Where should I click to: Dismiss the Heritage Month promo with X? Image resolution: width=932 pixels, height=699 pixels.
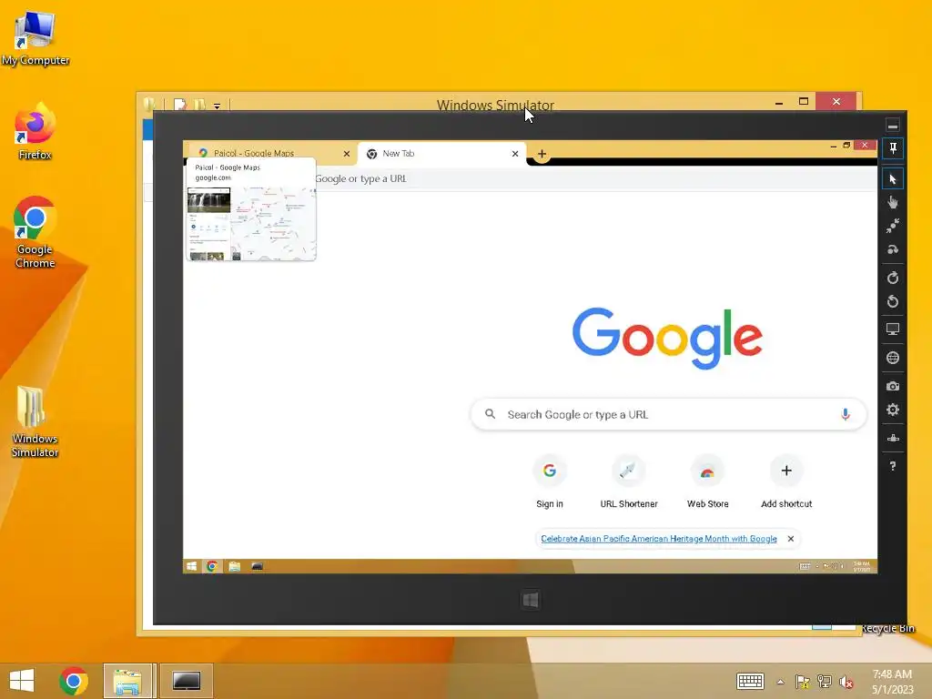click(x=791, y=539)
